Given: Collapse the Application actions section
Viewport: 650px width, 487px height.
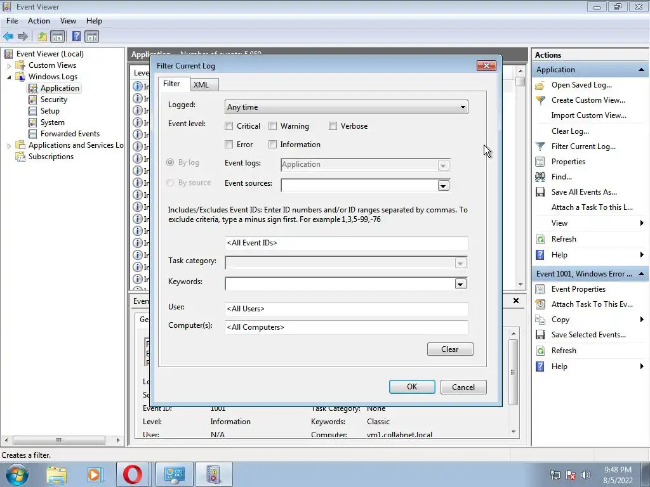Looking at the screenshot, I should click(x=641, y=70).
